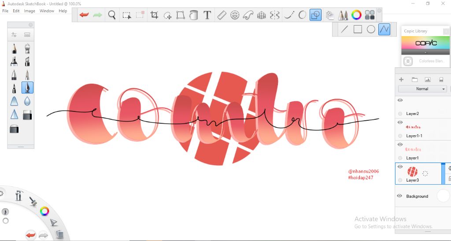Add an image layer
This screenshot has width=451, height=241.
[x=428, y=80]
